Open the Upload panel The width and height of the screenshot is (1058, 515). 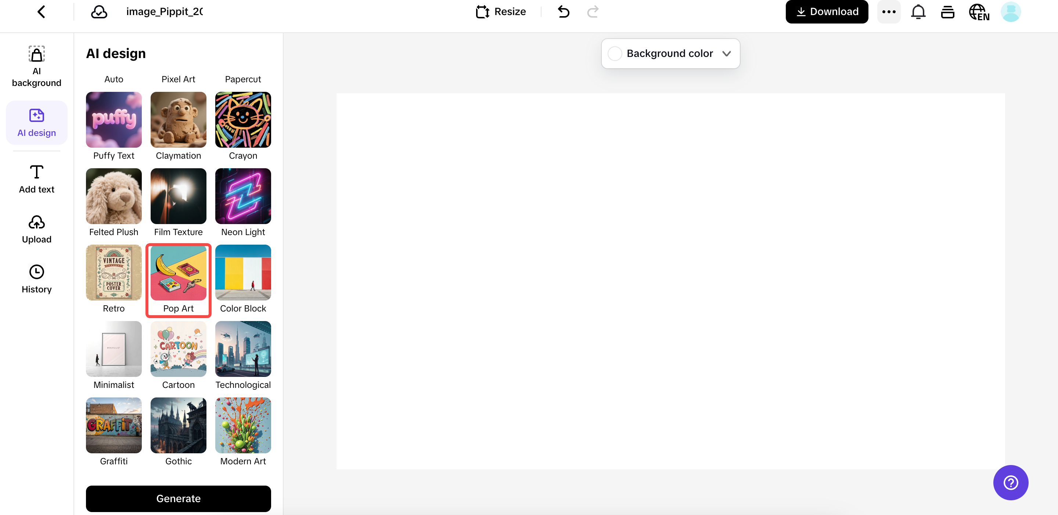click(x=37, y=229)
